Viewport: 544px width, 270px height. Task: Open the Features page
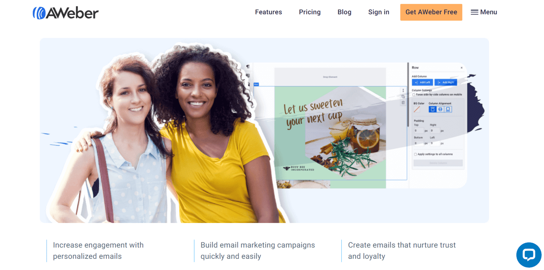[x=268, y=12]
